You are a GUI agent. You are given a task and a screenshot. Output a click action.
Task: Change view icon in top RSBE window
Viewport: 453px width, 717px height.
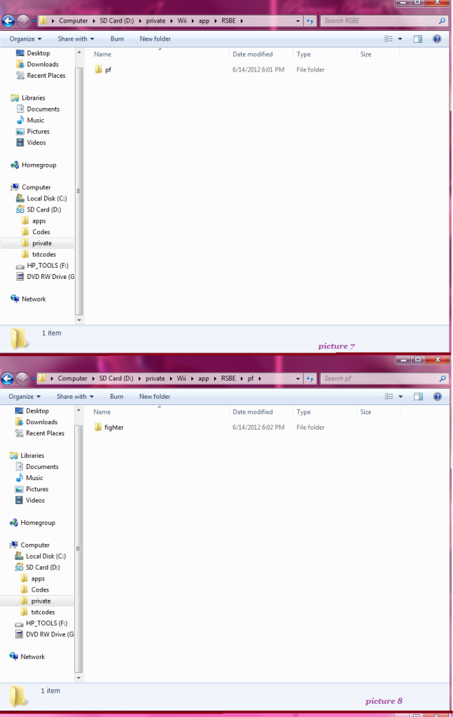pyautogui.click(x=389, y=39)
